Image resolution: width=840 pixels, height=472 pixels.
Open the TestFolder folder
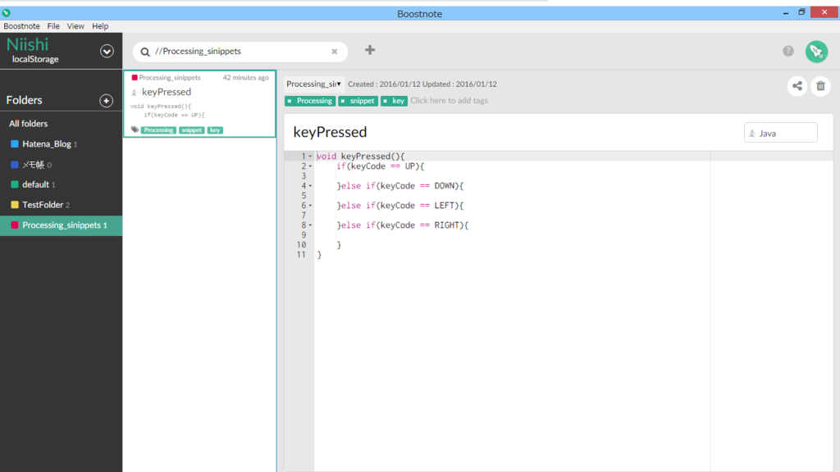coord(61,205)
